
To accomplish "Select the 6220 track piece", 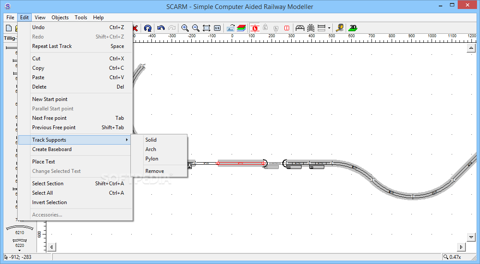I will tap(20, 243).
